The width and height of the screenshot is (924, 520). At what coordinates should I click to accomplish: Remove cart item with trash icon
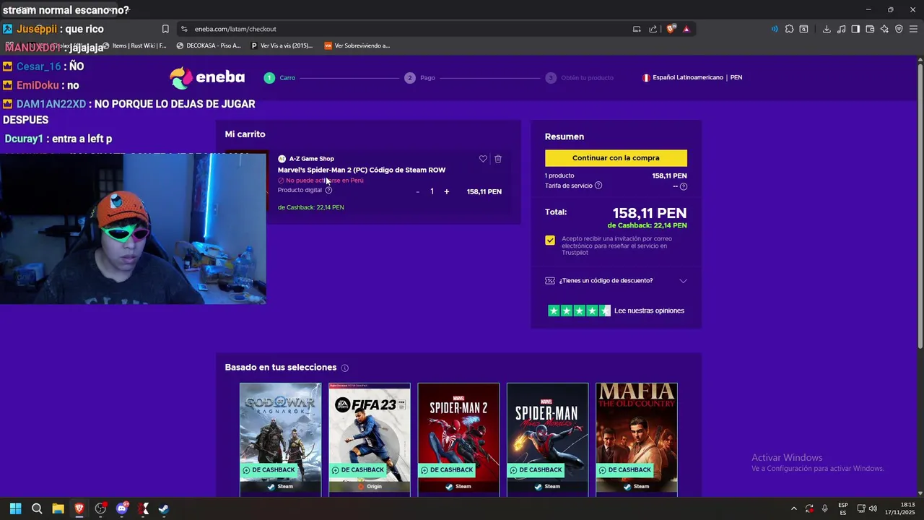[498, 159]
